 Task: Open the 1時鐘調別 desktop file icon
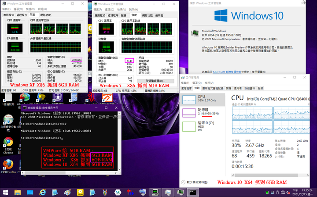coord(8,100)
